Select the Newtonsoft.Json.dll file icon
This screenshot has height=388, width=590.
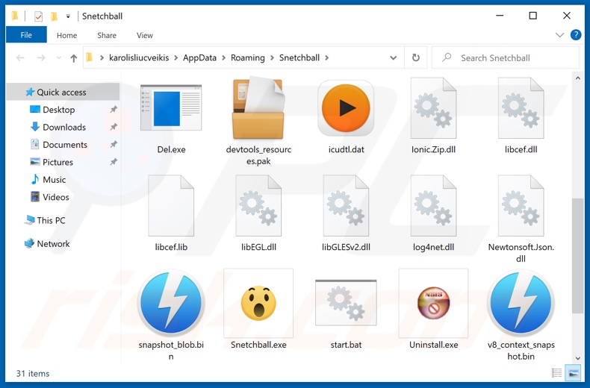tap(521, 206)
